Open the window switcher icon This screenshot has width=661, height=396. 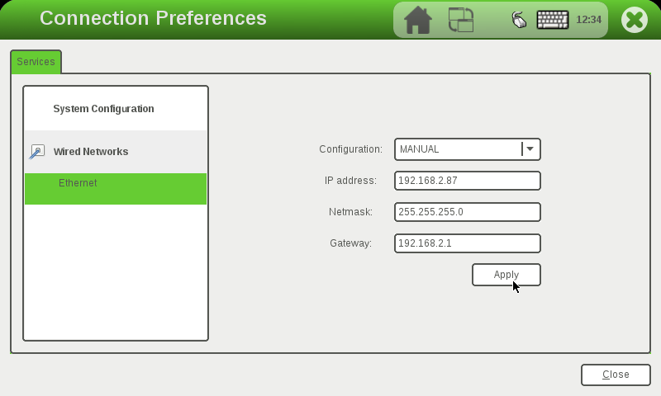click(461, 20)
